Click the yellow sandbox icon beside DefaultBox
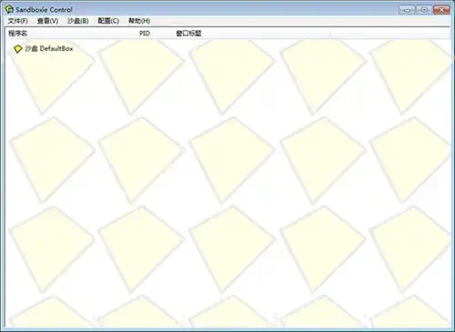Viewport: 455px width, 332px height. pos(18,48)
